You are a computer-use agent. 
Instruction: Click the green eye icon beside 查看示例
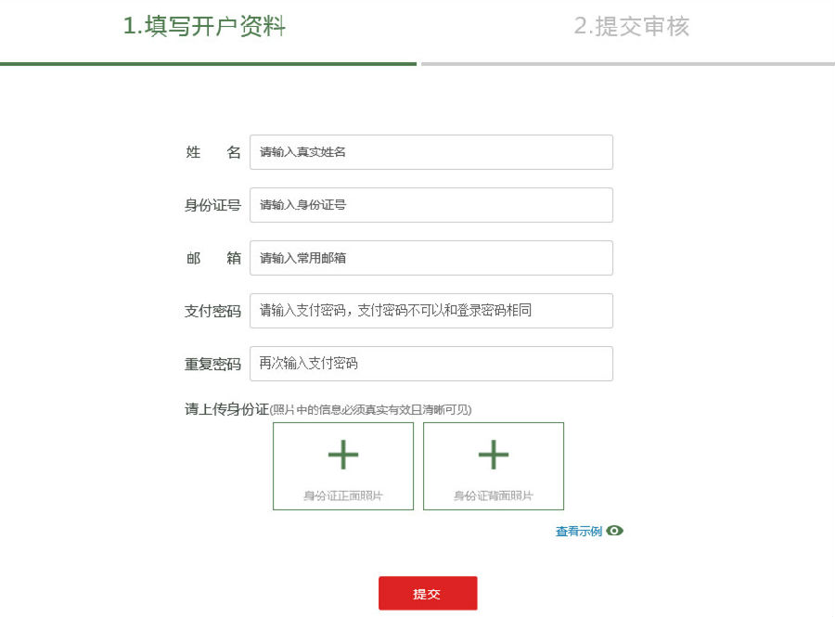click(614, 531)
